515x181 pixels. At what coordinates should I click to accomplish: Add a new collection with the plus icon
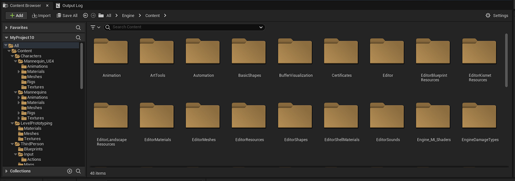tap(69, 171)
